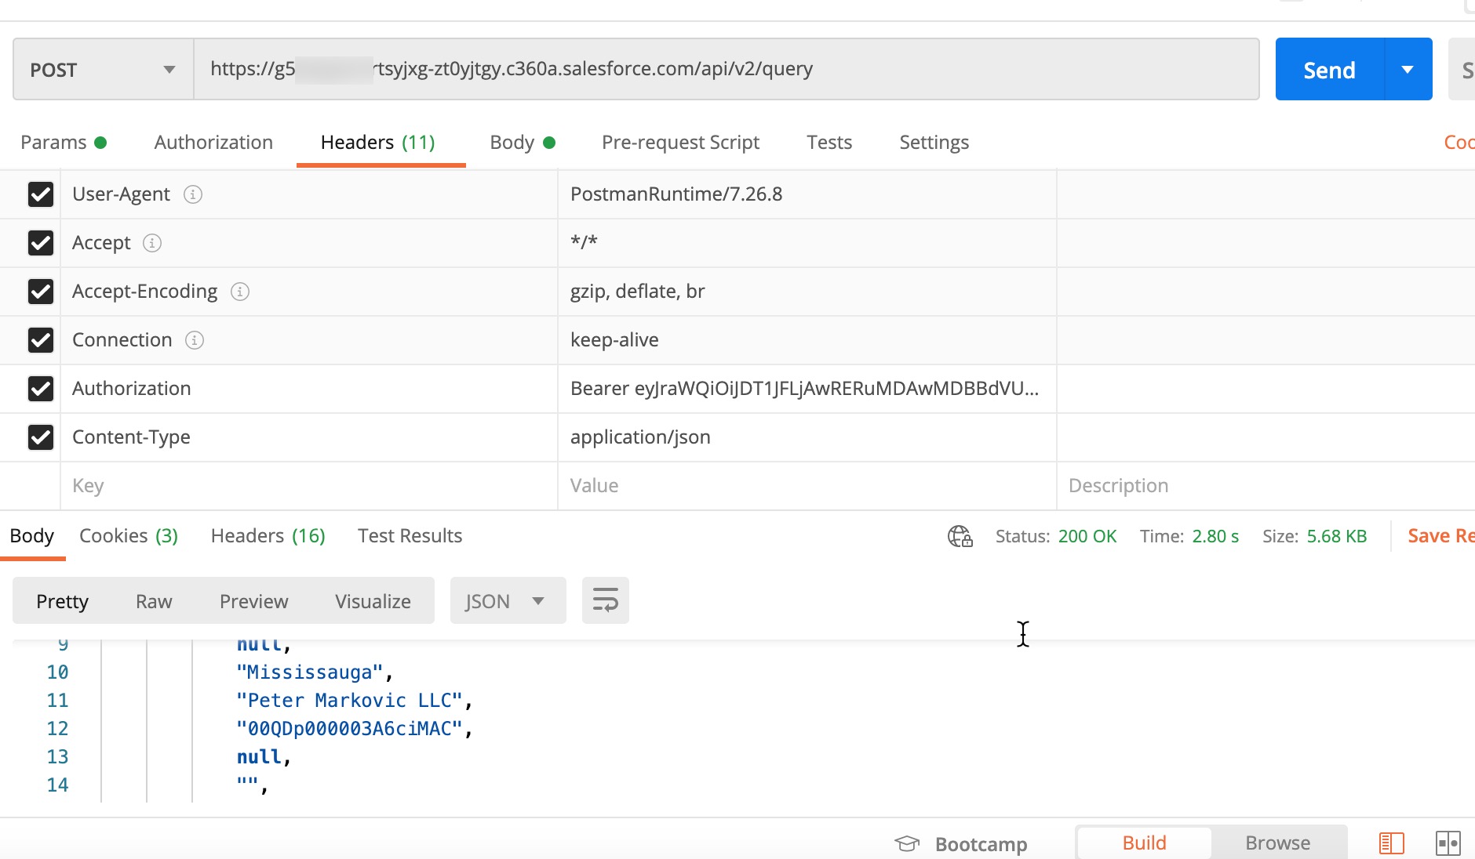This screenshot has height=859, width=1475.
Task: Open the response Cookies tab
Action: 129,536
